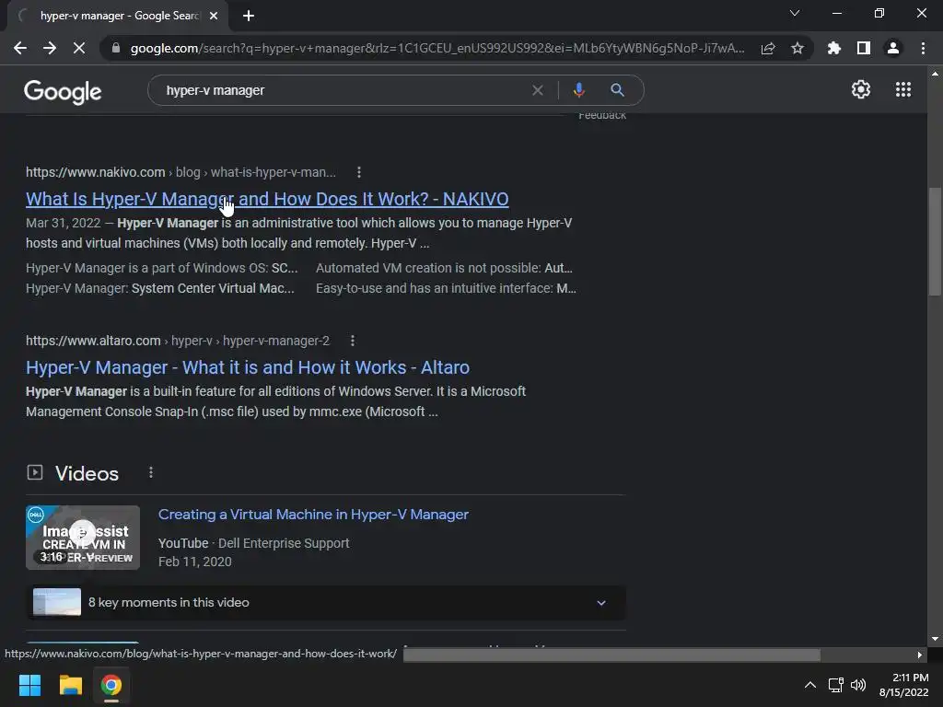Show hidden system tray icons
The width and height of the screenshot is (943, 707).
(810, 685)
